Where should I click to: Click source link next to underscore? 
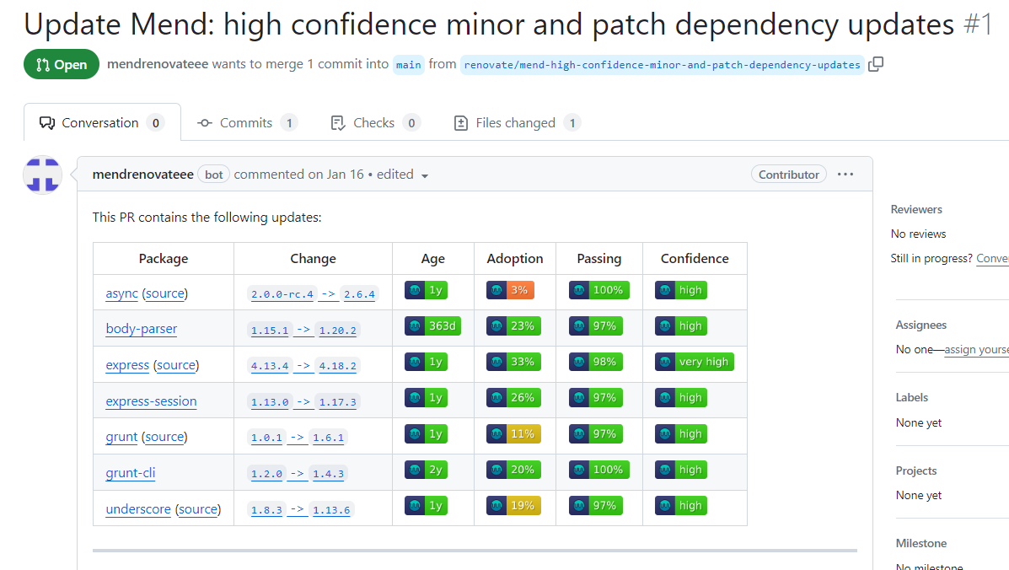[x=198, y=509]
